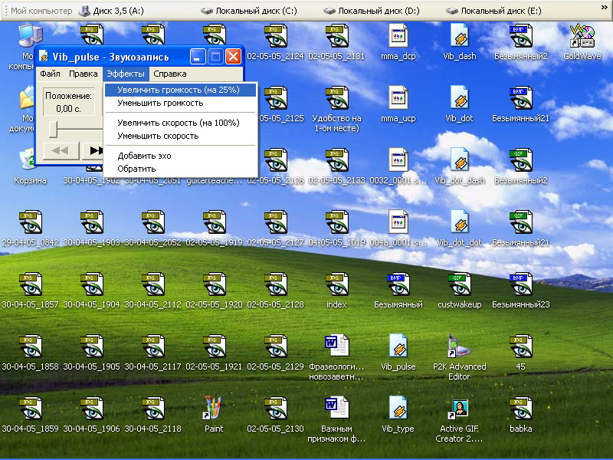This screenshot has width=613, height=460.
Task: Open Мой компьютер from the top toolbar
Action: (x=41, y=11)
